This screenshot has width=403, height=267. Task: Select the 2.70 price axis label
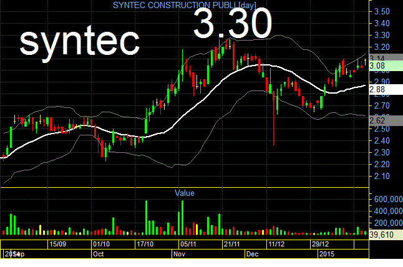pyautogui.click(x=382, y=105)
